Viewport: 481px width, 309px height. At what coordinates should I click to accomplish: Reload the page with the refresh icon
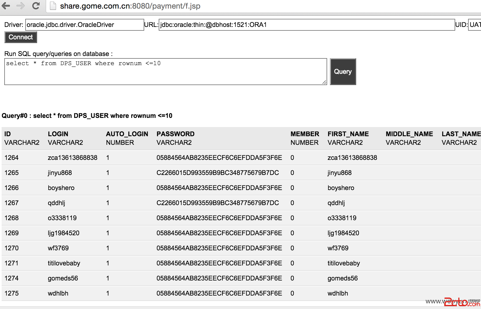tap(36, 6)
